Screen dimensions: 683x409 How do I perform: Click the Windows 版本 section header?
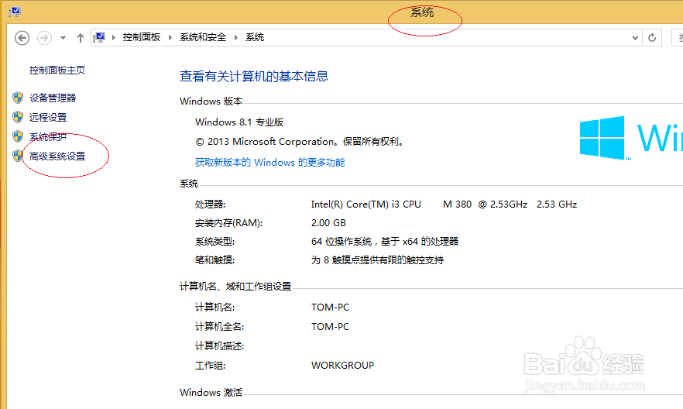[x=211, y=101]
